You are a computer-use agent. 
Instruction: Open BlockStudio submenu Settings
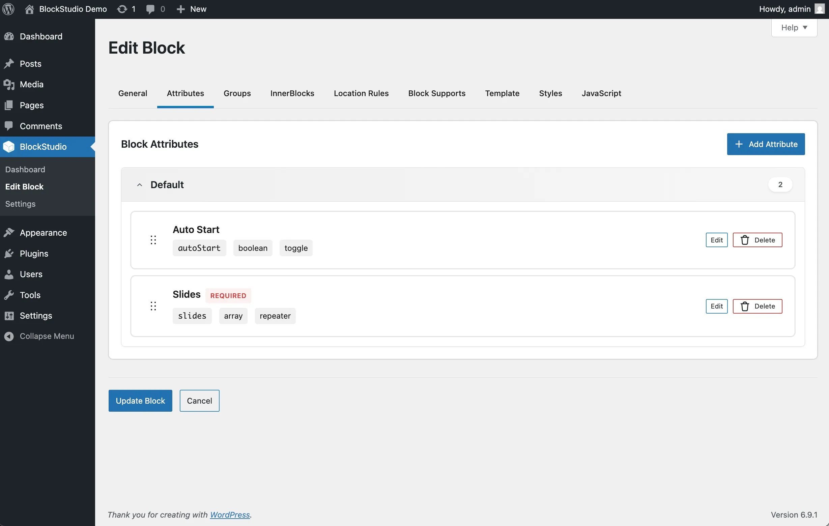(x=20, y=204)
